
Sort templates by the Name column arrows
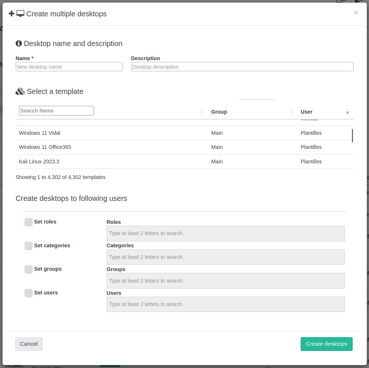[x=202, y=111]
